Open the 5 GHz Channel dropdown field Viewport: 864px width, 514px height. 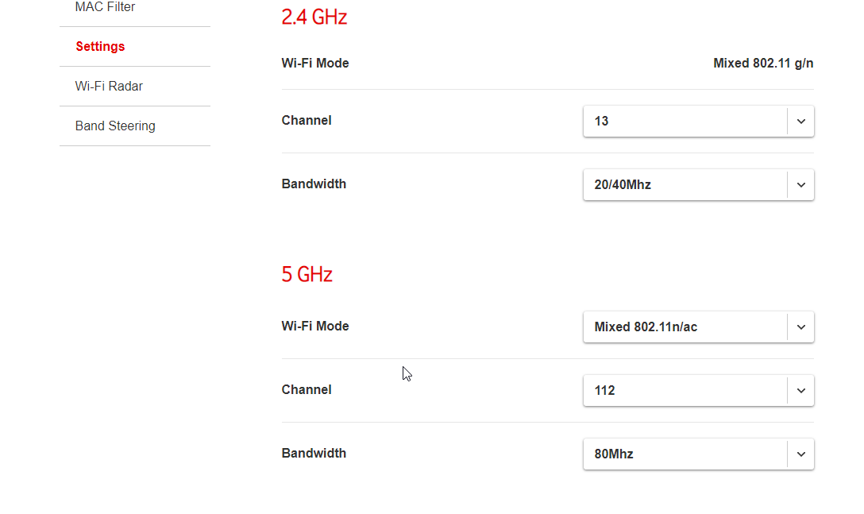pos(685,391)
